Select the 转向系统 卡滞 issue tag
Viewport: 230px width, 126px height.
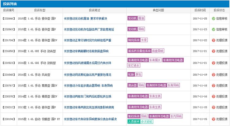(x=137, y=40)
